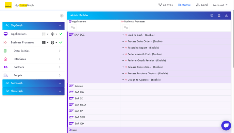
Task: Click the Data Entities database icon
Action: pyautogui.click(x=5, y=51)
